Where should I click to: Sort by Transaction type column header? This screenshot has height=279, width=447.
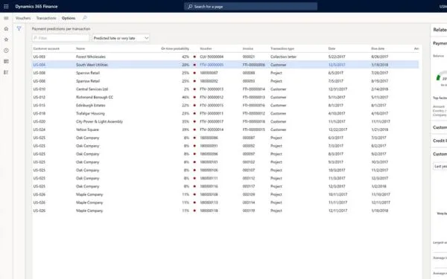pyautogui.click(x=282, y=48)
